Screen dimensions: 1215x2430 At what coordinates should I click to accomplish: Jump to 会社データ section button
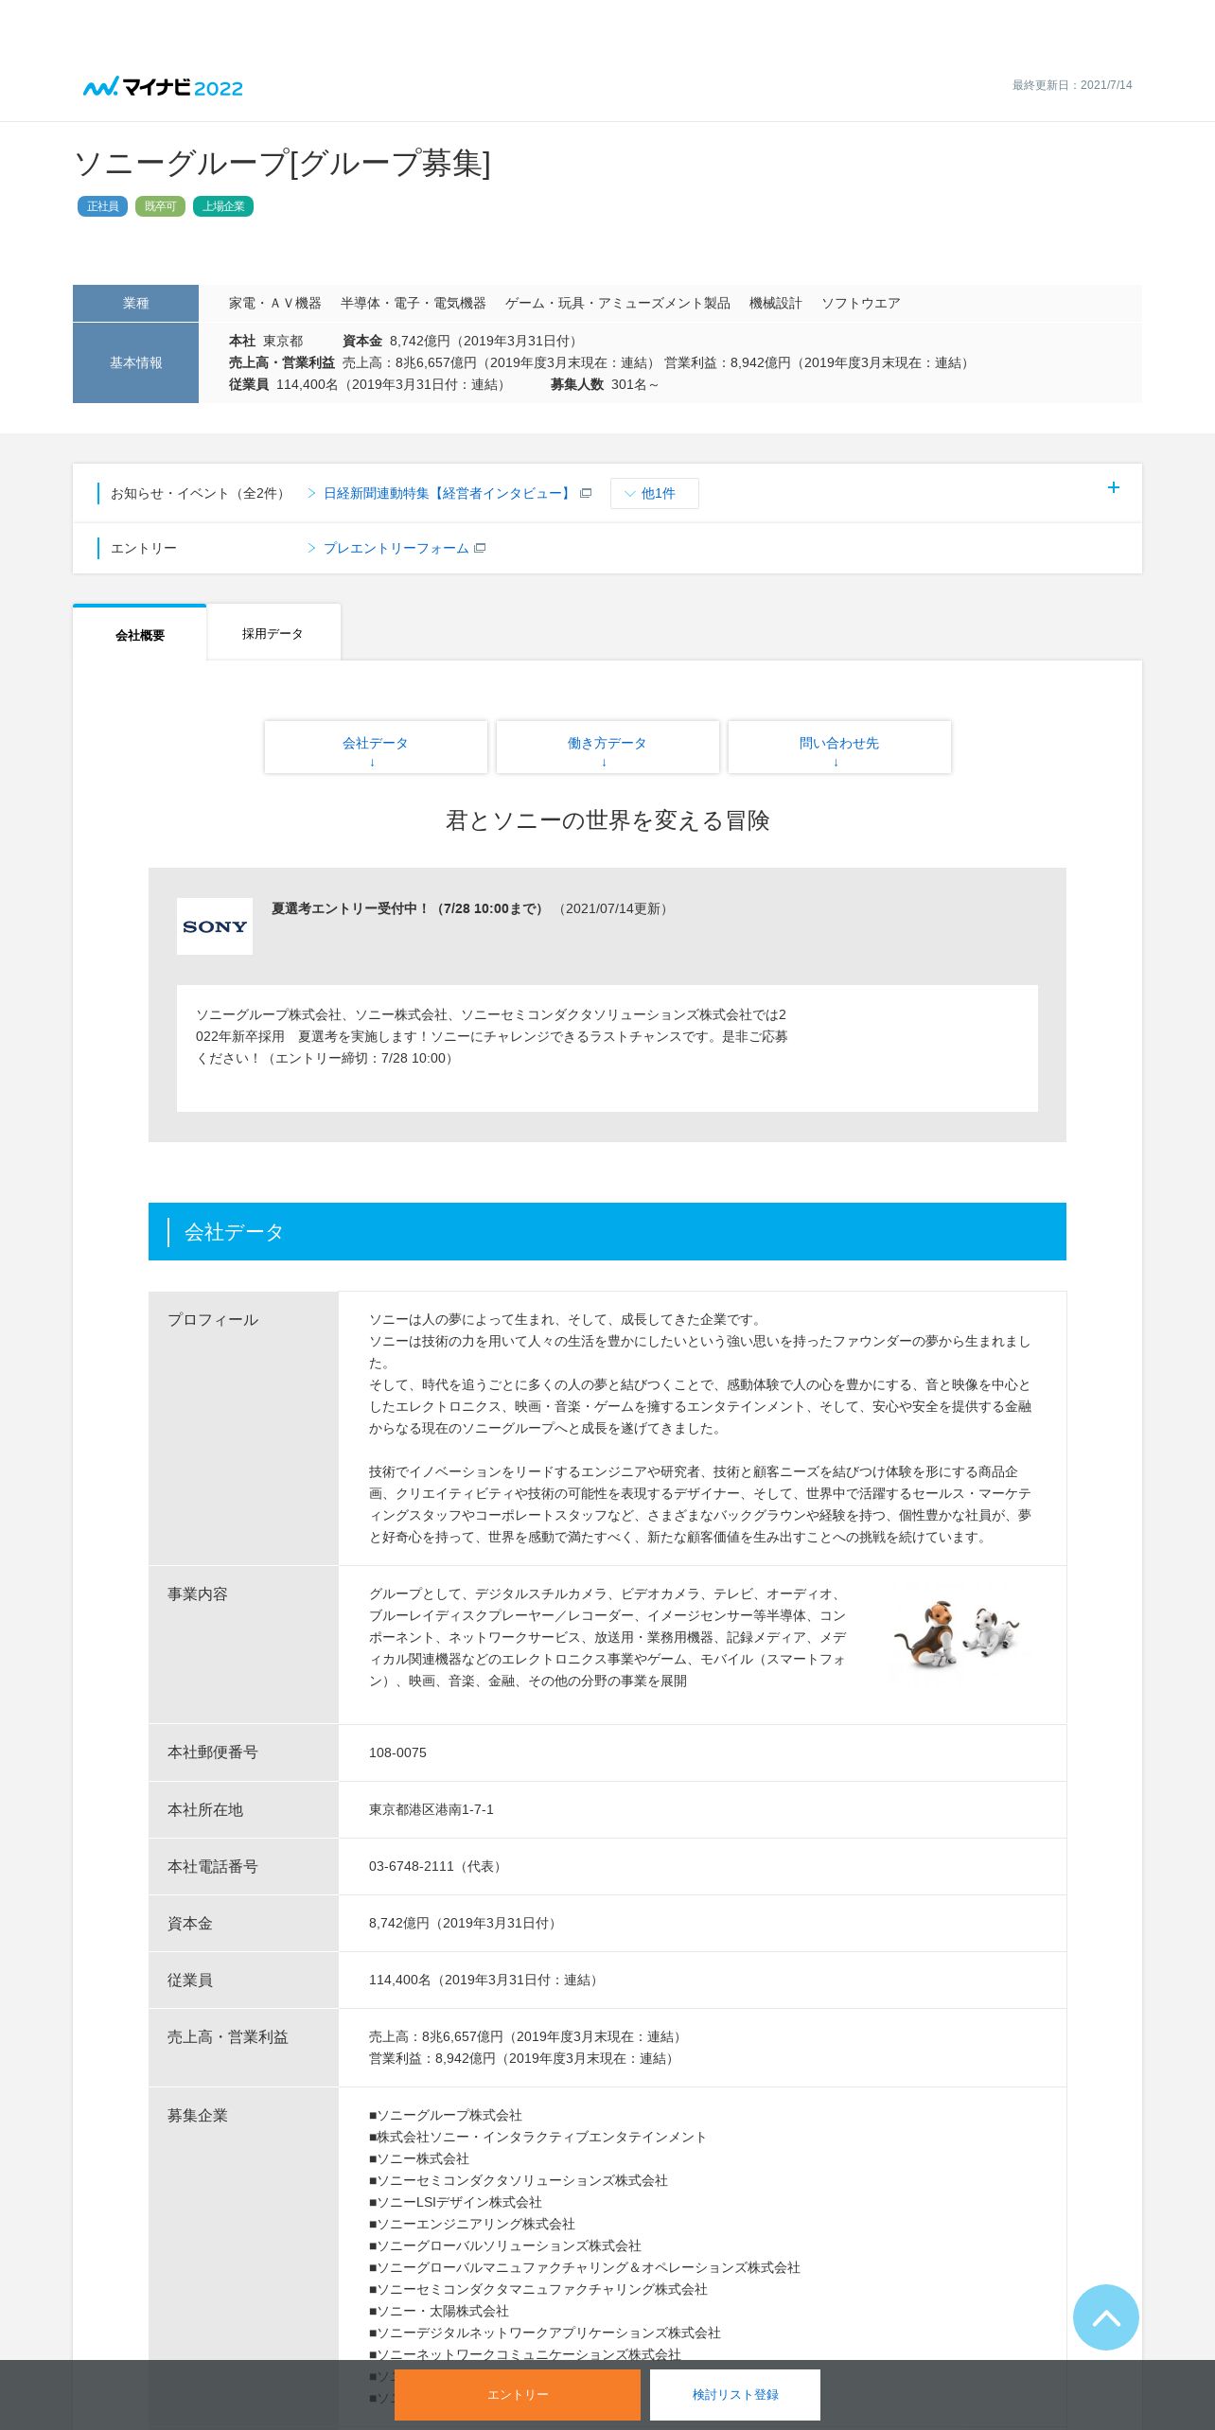click(x=376, y=748)
